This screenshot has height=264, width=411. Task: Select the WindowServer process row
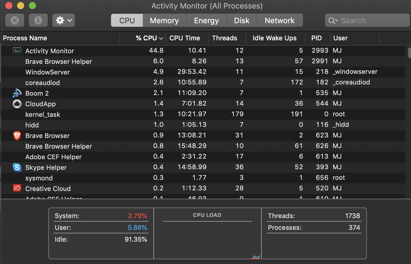203,72
